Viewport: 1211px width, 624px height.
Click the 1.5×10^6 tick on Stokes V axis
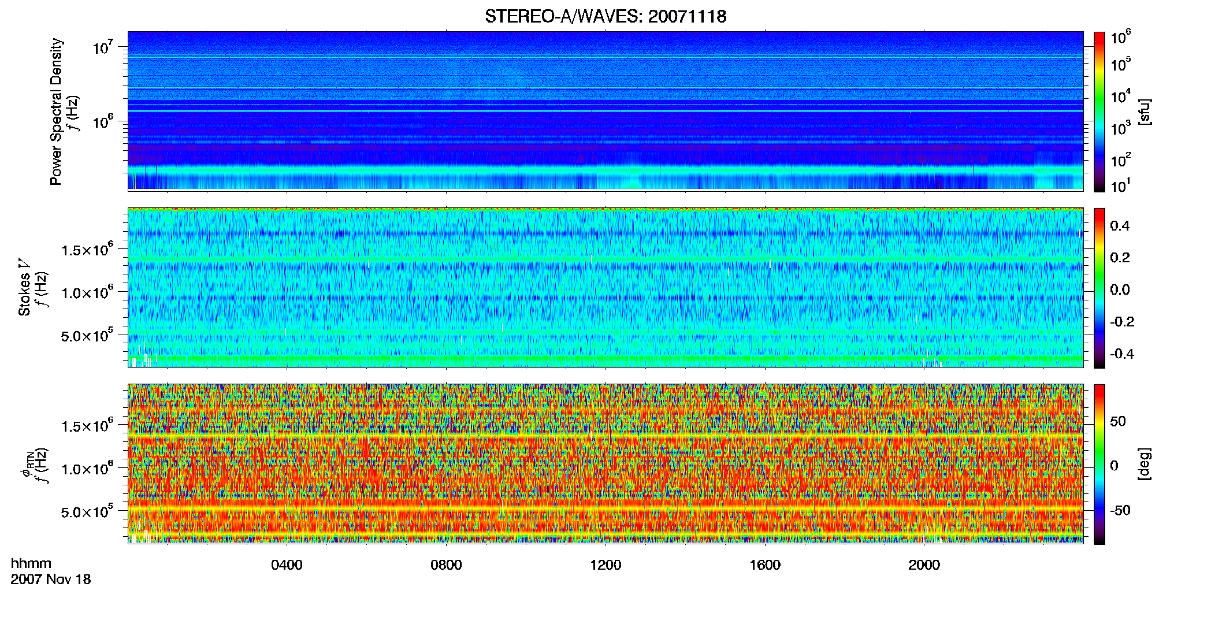pyautogui.click(x=87, y=249)
